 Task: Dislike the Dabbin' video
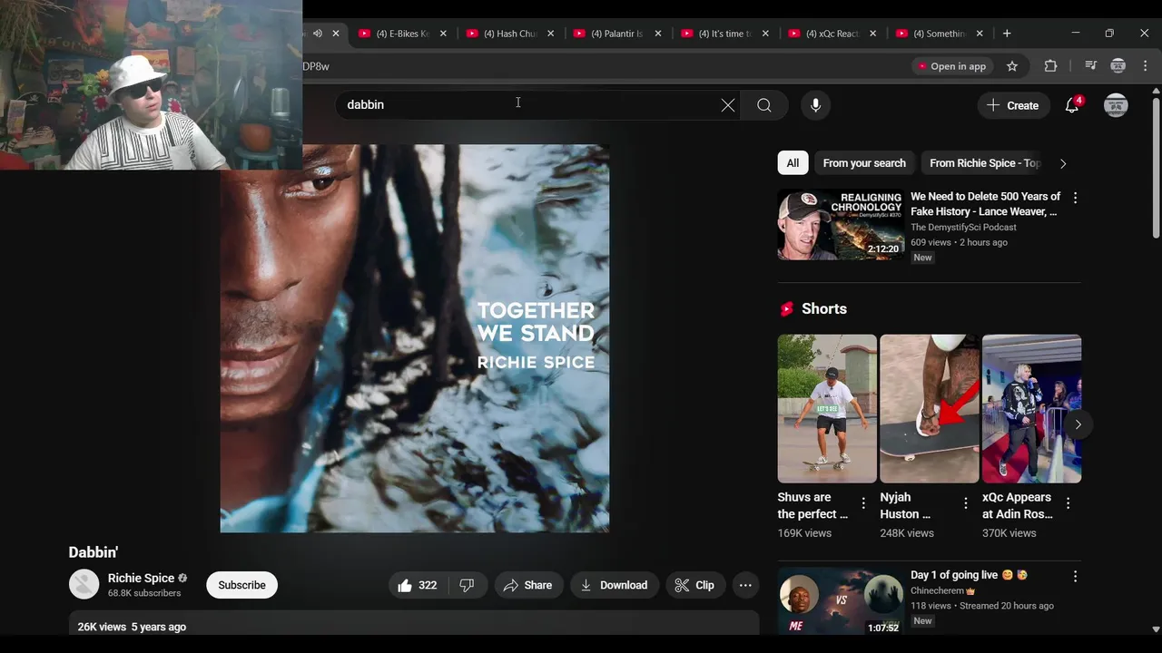[467, 585]
